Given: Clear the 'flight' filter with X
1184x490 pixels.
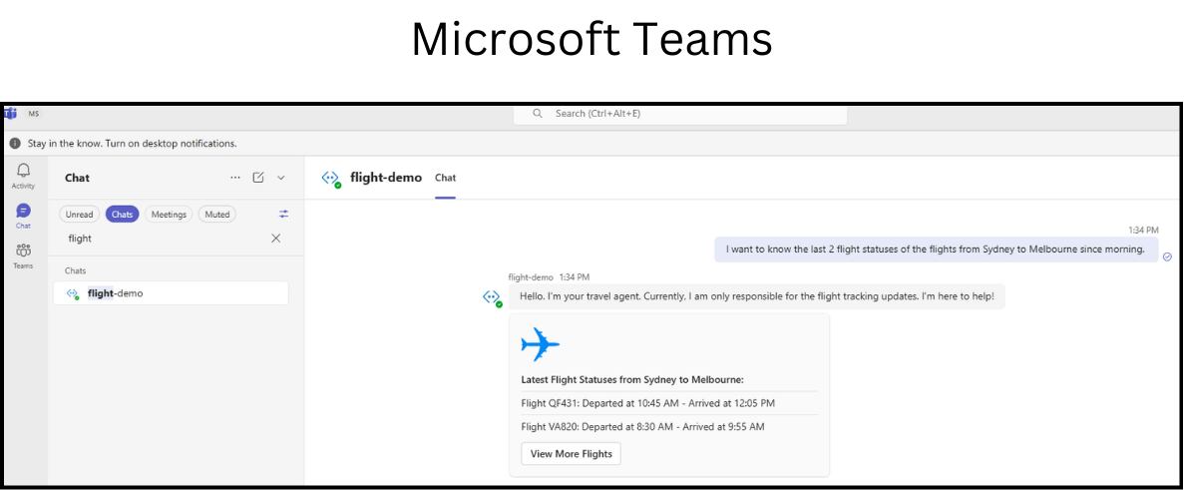Looking at the screenshot, I should click(275, 238).
